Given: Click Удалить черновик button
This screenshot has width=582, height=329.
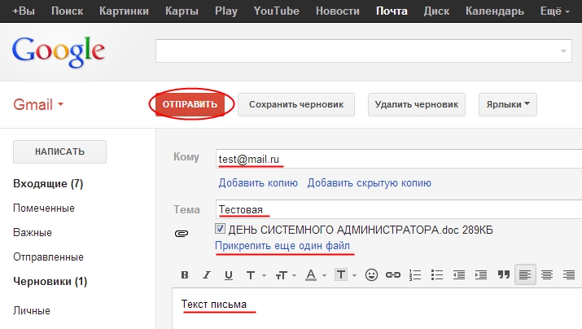Looking at the screenshot, I should (417, 105).
